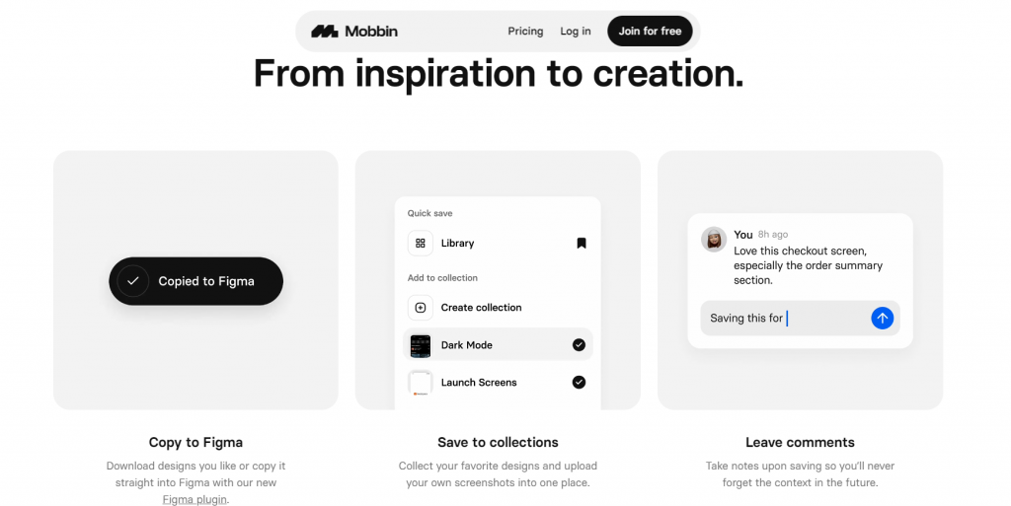Viewport: 1011px width, 506px height.
Task: Click the Join for free button
Action: (x=650, y=31)
